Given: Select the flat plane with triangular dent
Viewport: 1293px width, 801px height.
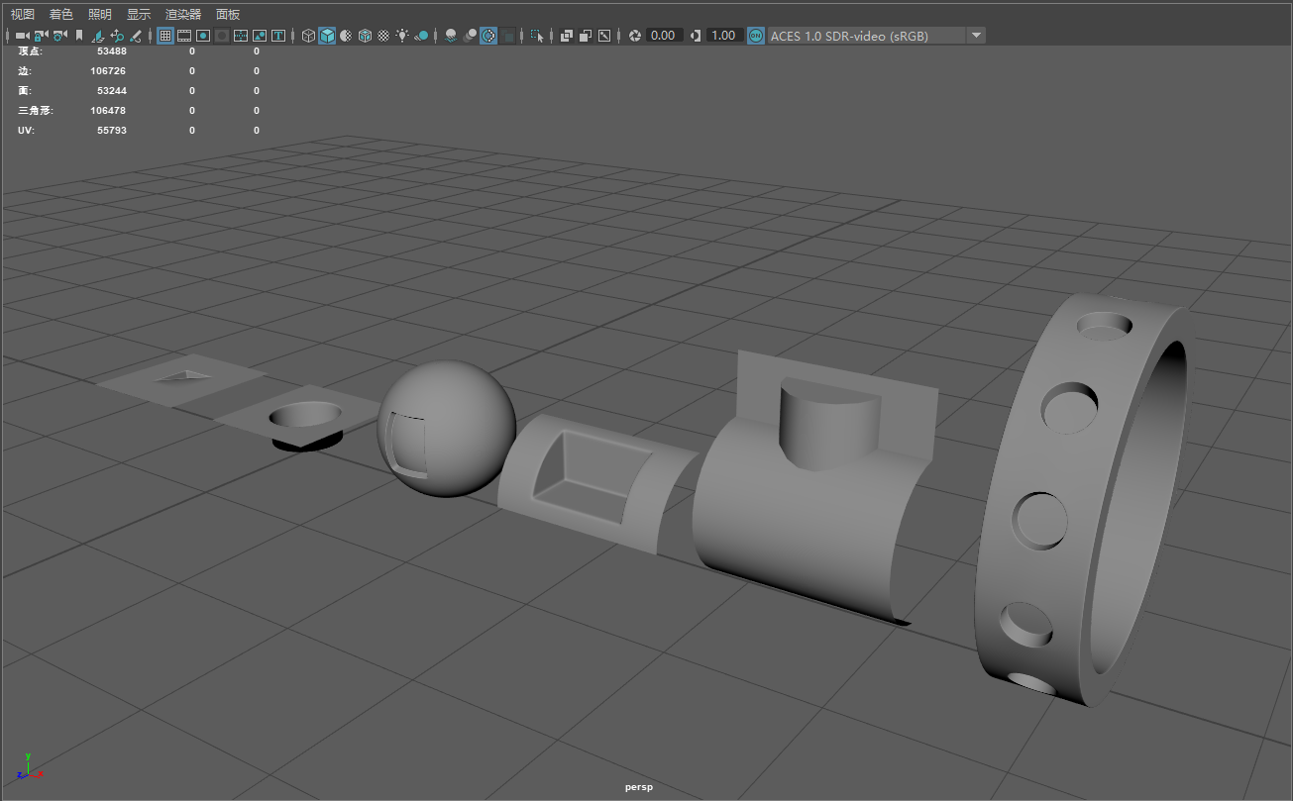Looking at the screenshot, I should [180, 379].
